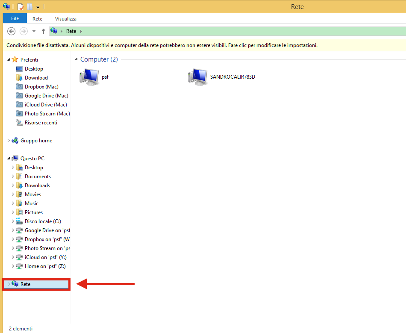Image resolution: width=406 pixels, height=333 pixels.
Task: Open the File ribbon tab
Action: [x=15, y=18]
